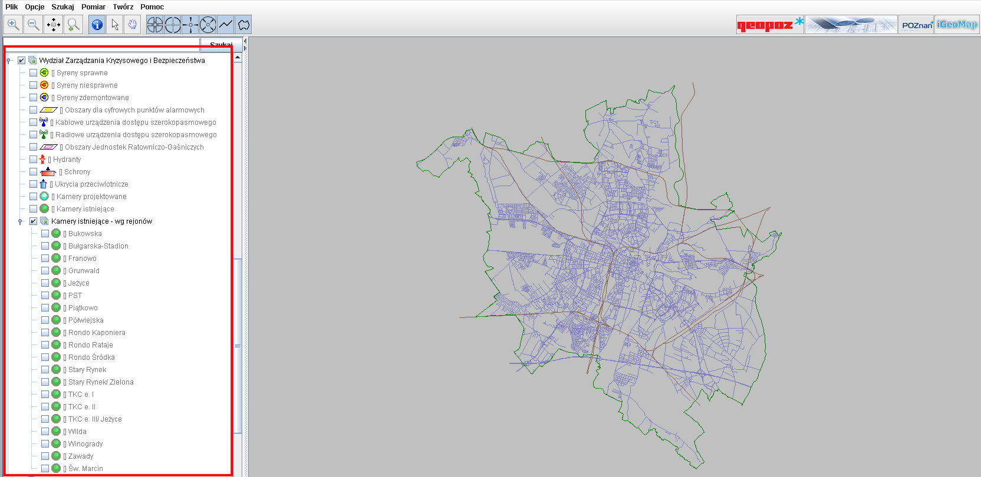Image resolution: width=981 pixels, height=477 pixels.
Task: Select the zoom out magnifier tool
Action: 33,25
